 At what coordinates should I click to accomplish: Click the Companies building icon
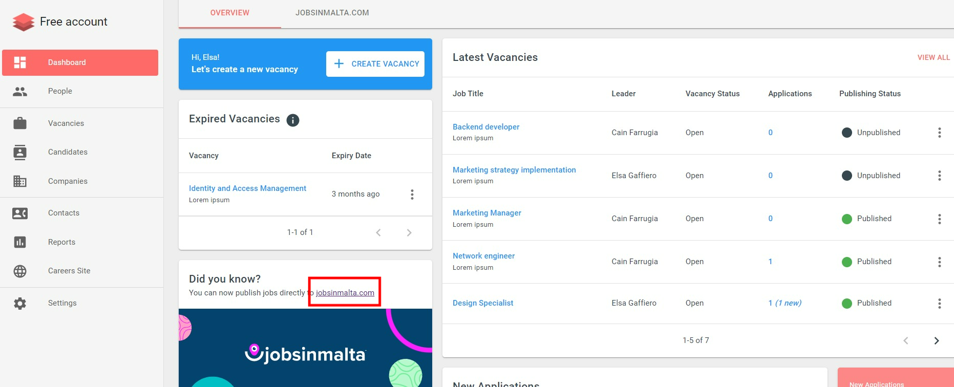click(x=20, y=181)
